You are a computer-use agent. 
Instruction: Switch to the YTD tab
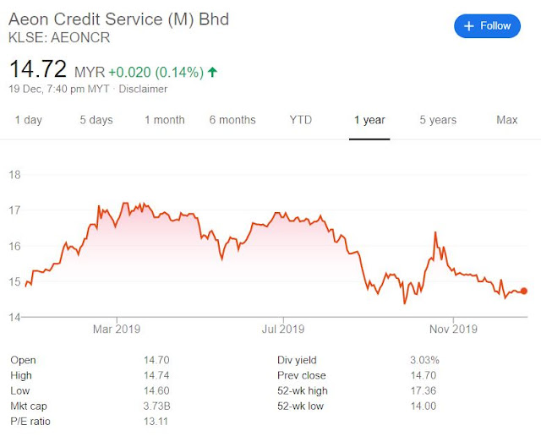coord(301,120)
